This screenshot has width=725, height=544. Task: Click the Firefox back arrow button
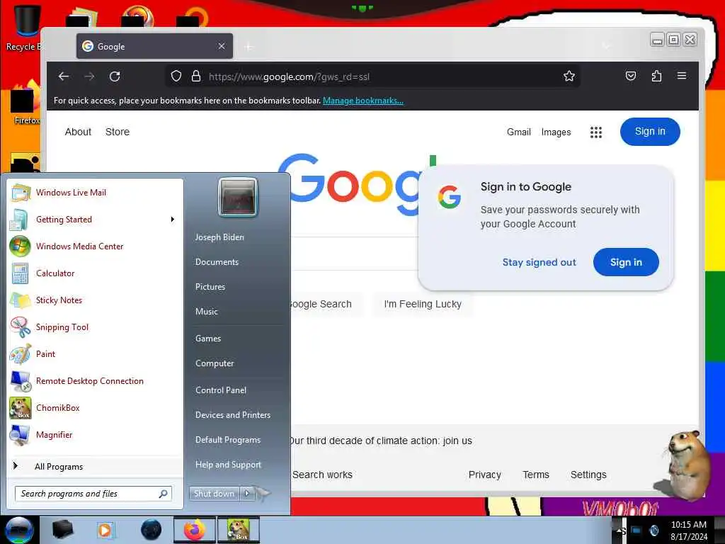pos(64,76)
